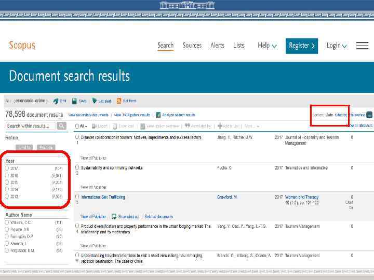Open the Sources tab
The height and width of the screenshot is (280, 374).
[x=192, y=45]
